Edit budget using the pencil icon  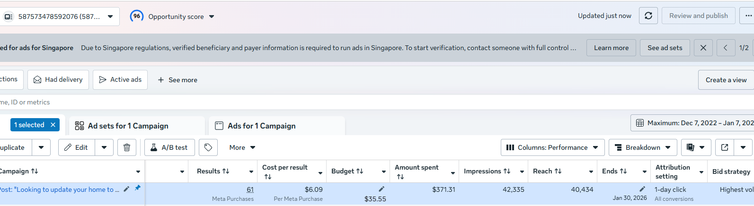point(381,189)
